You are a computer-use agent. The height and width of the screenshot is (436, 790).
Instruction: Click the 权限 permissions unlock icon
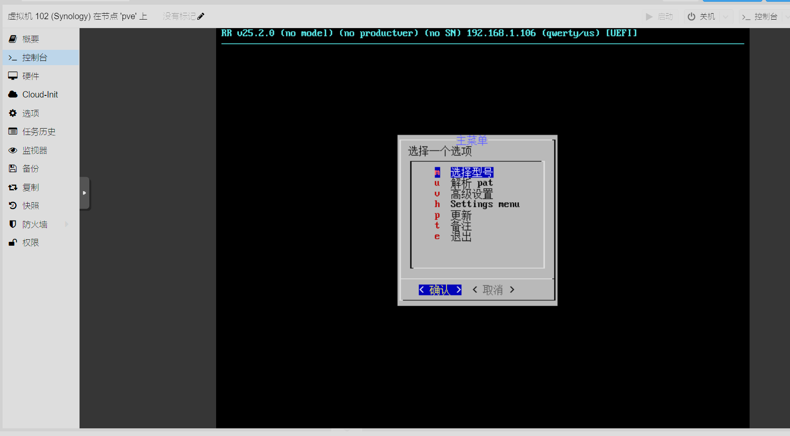(13, 243)
